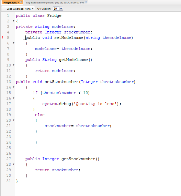Click system.debug on line 17
Image resolution: width=181 pixels, height=196 pixels.
57,104
